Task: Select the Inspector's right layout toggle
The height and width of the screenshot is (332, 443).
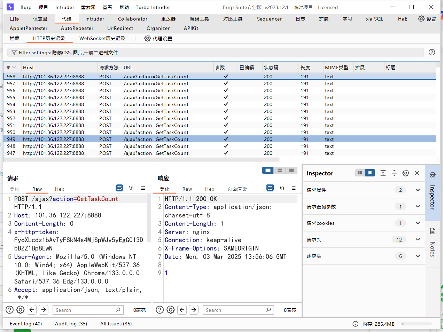Action: [370, 173]
